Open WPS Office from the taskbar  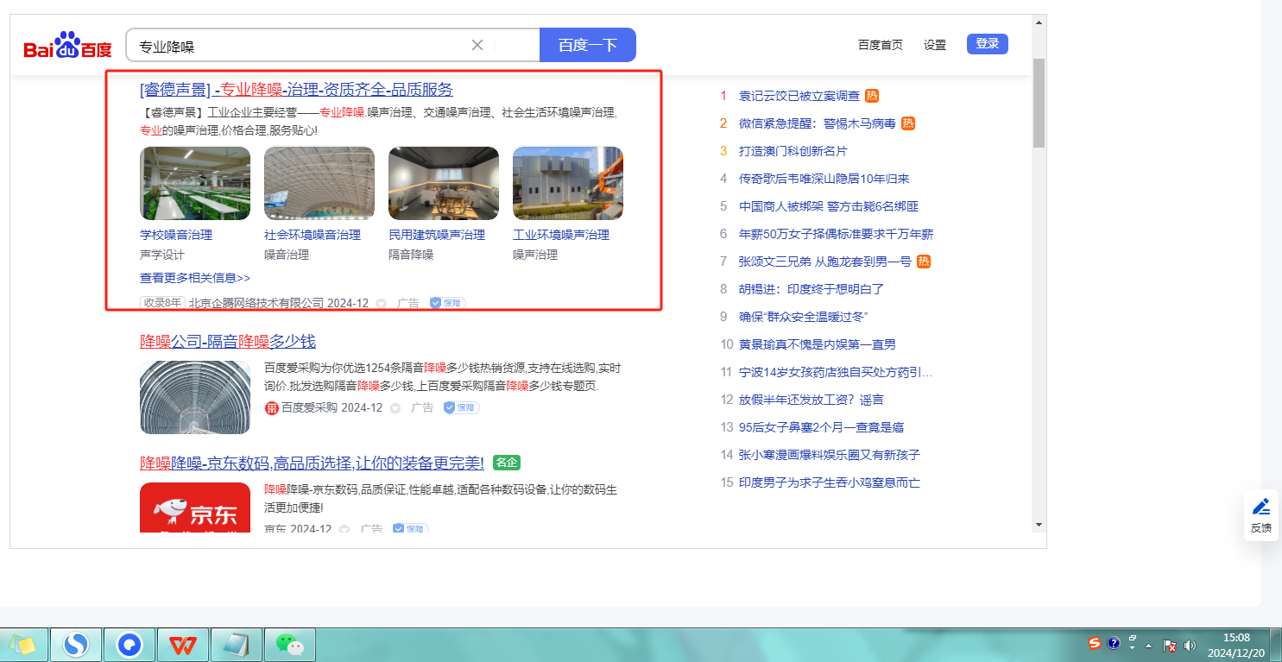pos(182,644)
